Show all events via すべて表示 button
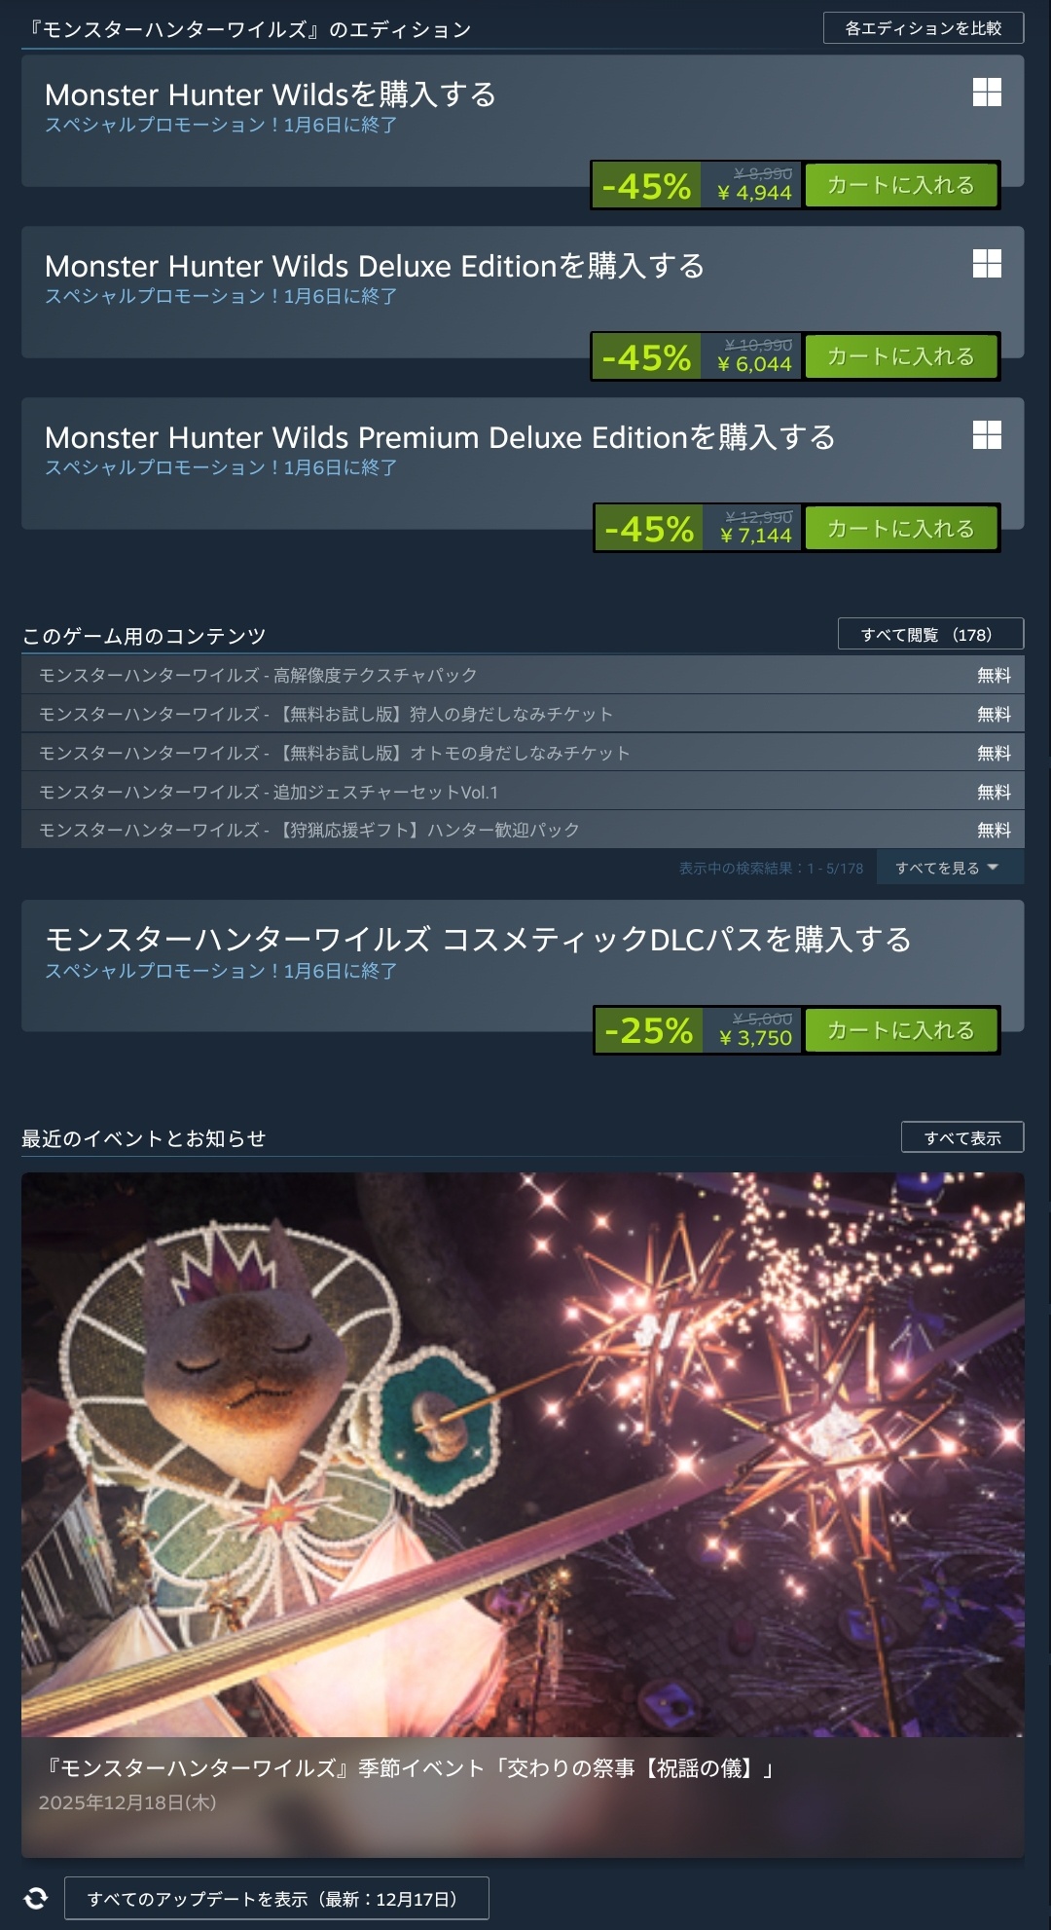The height and width of the screenshot is (1930, 1051). click(x=962, y=1137)
